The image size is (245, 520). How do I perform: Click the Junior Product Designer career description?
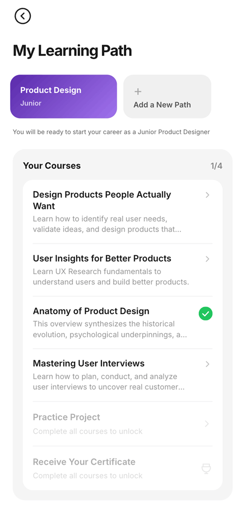tap(111, 132)
